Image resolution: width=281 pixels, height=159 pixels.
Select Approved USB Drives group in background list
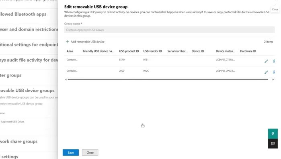point(12,122)
